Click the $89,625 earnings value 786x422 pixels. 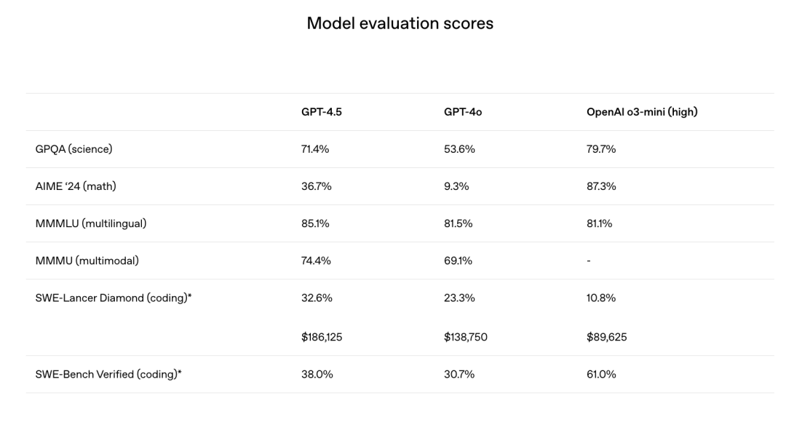click(x=606, y=337)
